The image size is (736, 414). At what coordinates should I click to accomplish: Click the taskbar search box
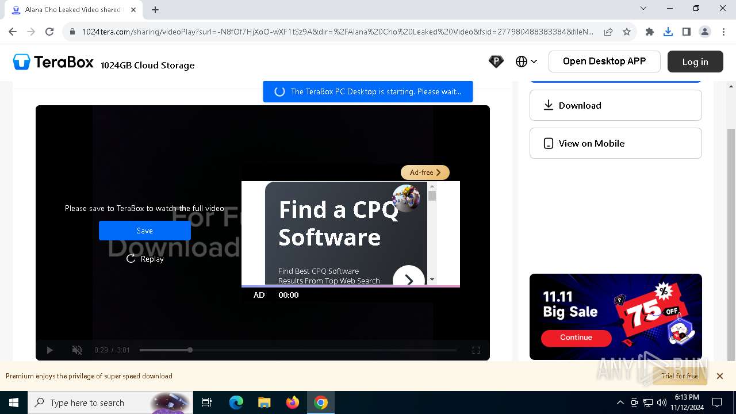pyautogui.click(x=110, y=402)
